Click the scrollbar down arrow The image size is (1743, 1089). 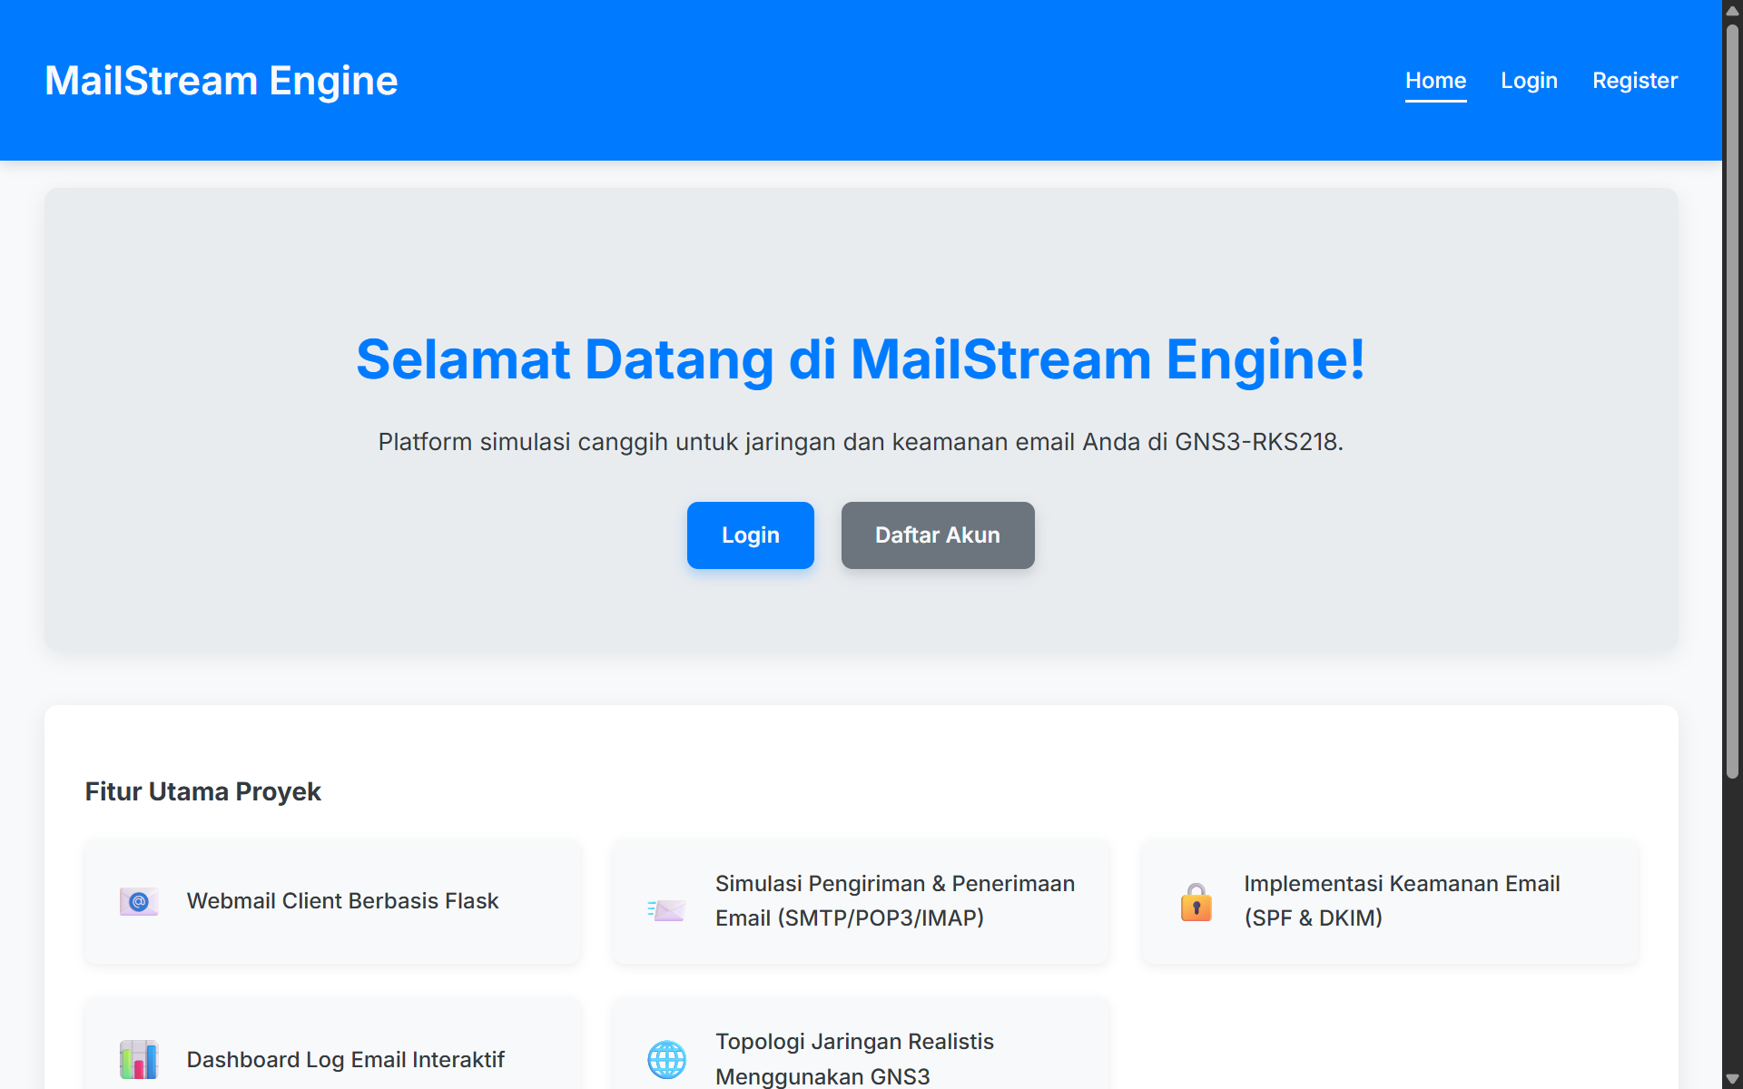tap(1732, 1079)
